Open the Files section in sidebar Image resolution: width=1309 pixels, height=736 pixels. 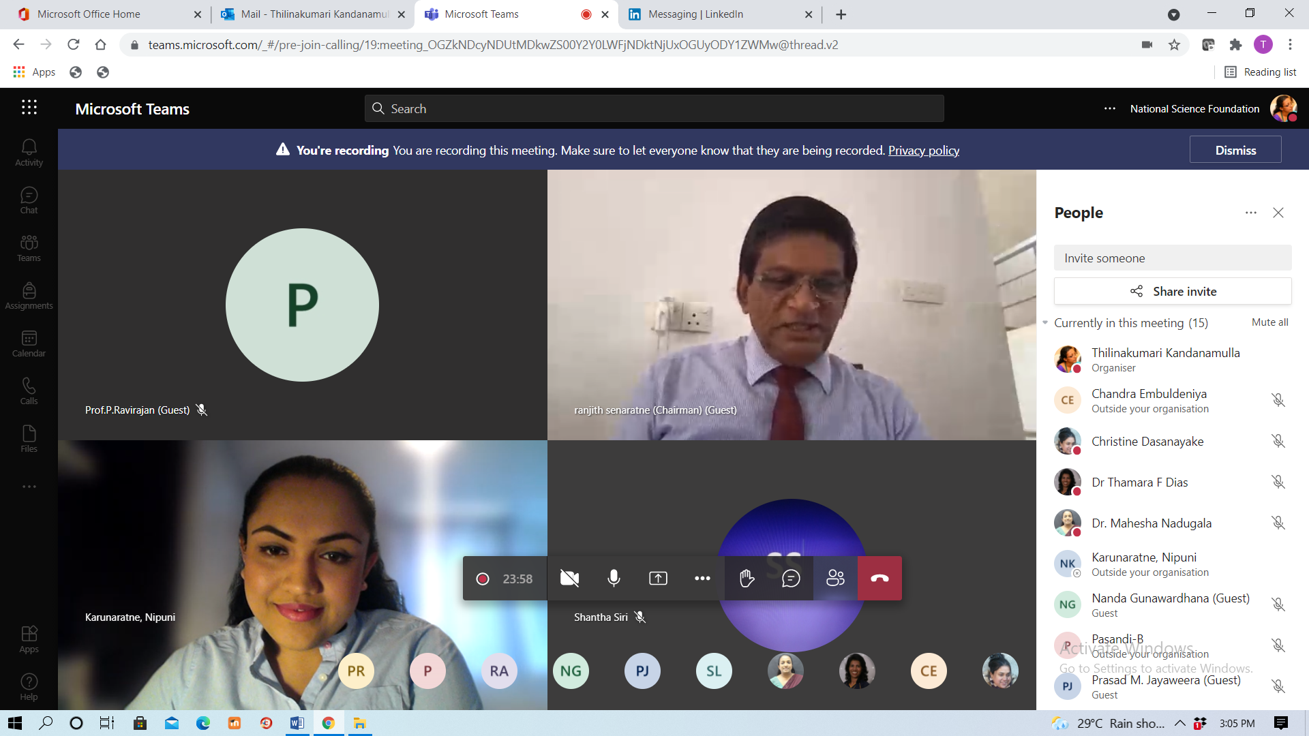[29, 439]
